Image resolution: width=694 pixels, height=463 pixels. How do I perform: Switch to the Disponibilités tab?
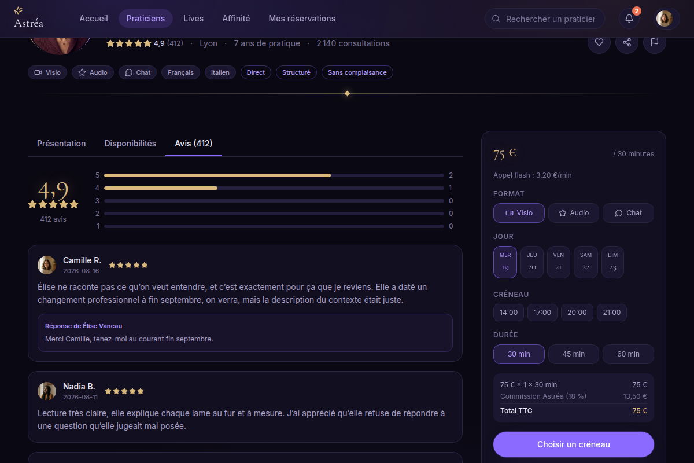coord(130,144)
